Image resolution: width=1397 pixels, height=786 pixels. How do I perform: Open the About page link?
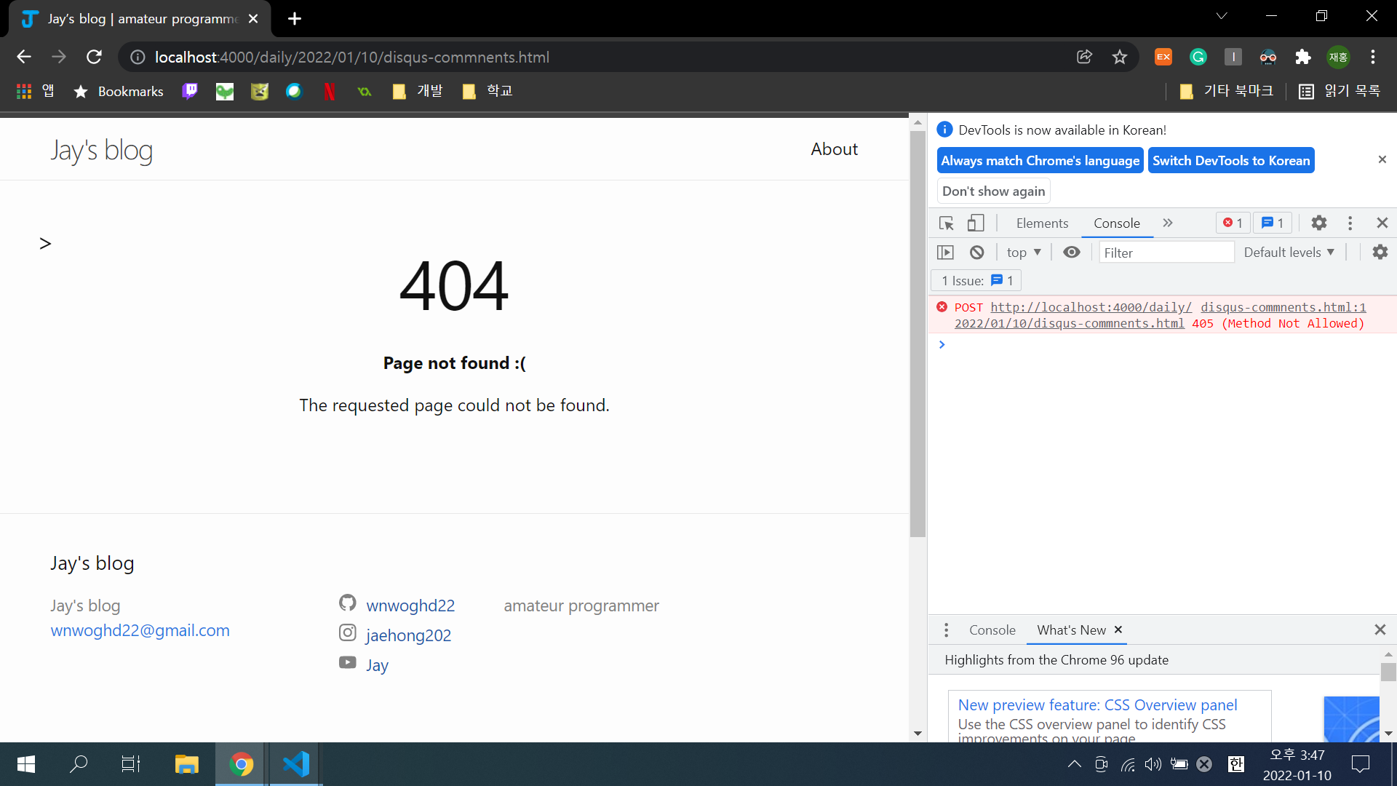[x=834, y=149]
